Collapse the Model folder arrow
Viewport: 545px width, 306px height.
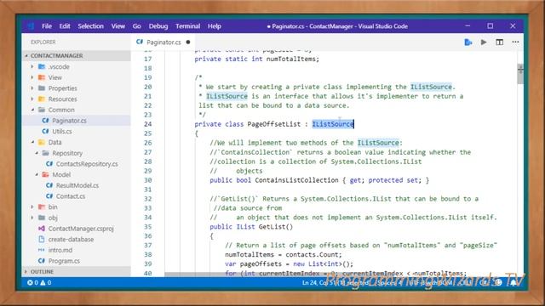coord(37,174)
